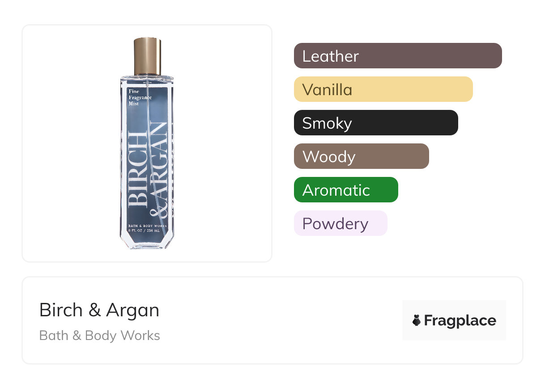The width and height of the screenshot is (545, 386).
Task: Click the 8 FL OZ volume text on bottle
Action: [x=147, y=231]
